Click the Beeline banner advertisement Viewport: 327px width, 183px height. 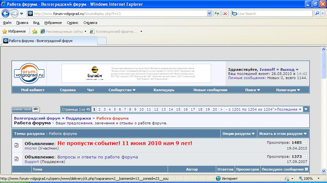point(136,73)
